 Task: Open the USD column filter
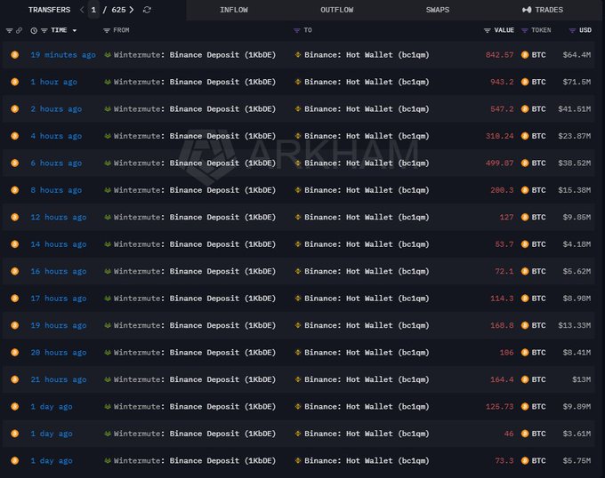click(x=572, y=30)
